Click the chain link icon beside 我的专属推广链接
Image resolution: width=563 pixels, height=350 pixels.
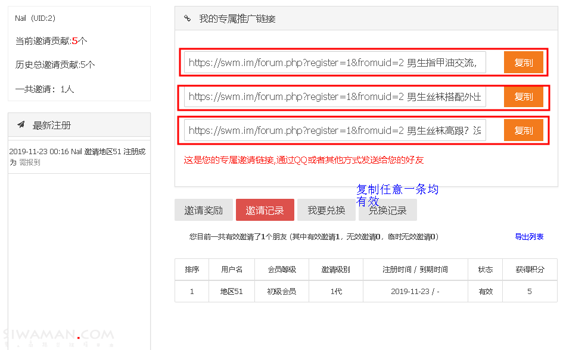187,18
